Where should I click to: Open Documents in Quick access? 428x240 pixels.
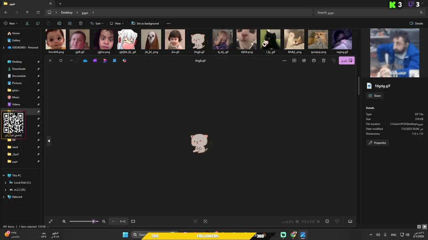(19, 76)
